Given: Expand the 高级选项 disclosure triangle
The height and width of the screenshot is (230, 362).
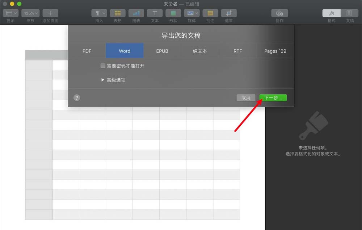Looking at the screenshot, I should (x=103, y=80).
